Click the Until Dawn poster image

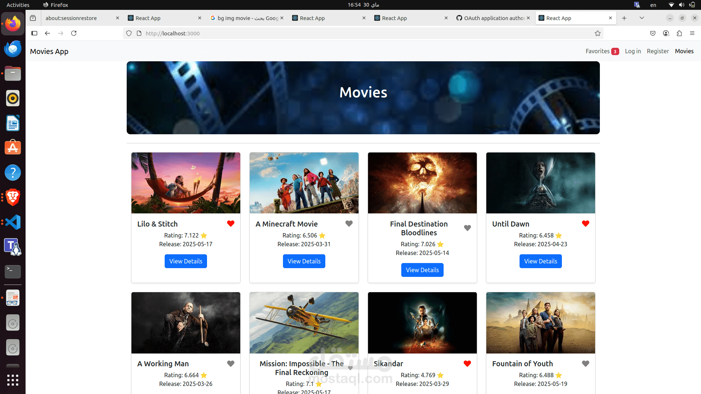click(541, 183)
